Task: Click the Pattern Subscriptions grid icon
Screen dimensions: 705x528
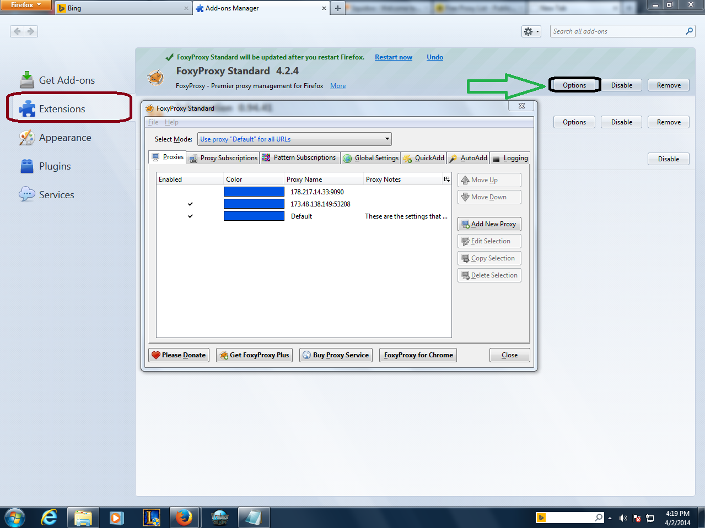Action: [267, 157]
